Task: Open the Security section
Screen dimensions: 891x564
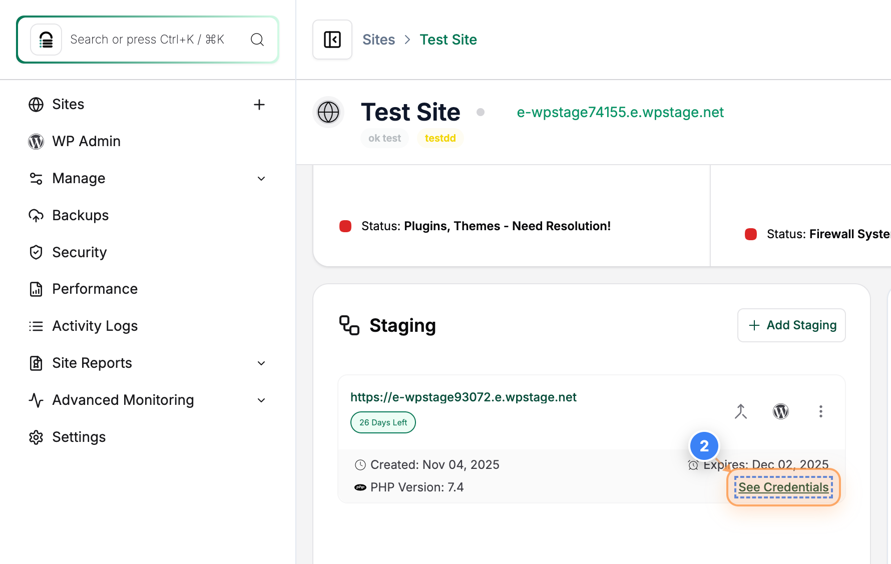Action: coord(80,252)
